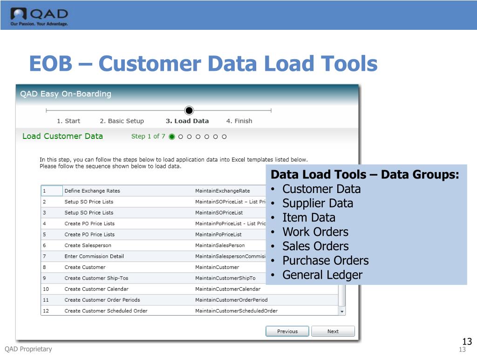The width and height of the screenshot is (477, 358).
Task: Select the third step indicator dot
Action: [189, 137]
